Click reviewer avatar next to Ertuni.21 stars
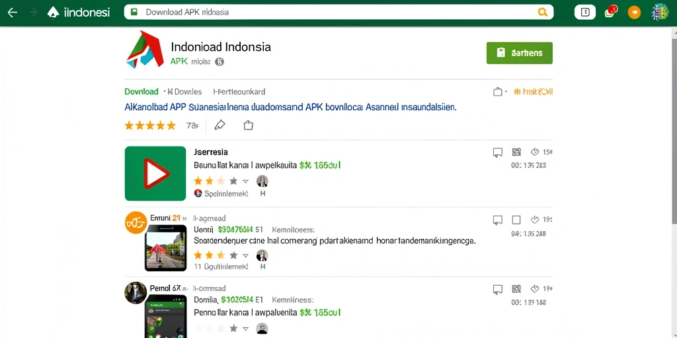The height and width of the screenshot is (338, 677). coord(262,255)
